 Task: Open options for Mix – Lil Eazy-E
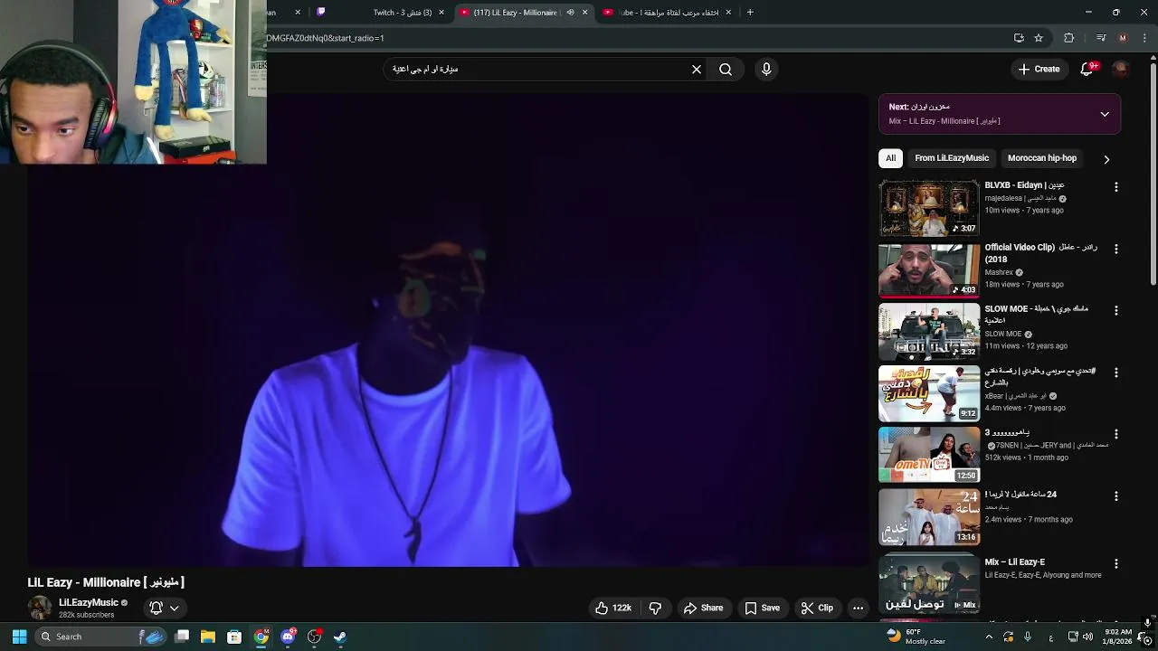click(1115, 564)
